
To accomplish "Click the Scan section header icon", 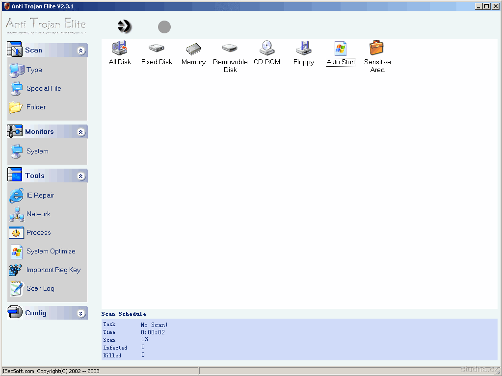I will (14, 49).
